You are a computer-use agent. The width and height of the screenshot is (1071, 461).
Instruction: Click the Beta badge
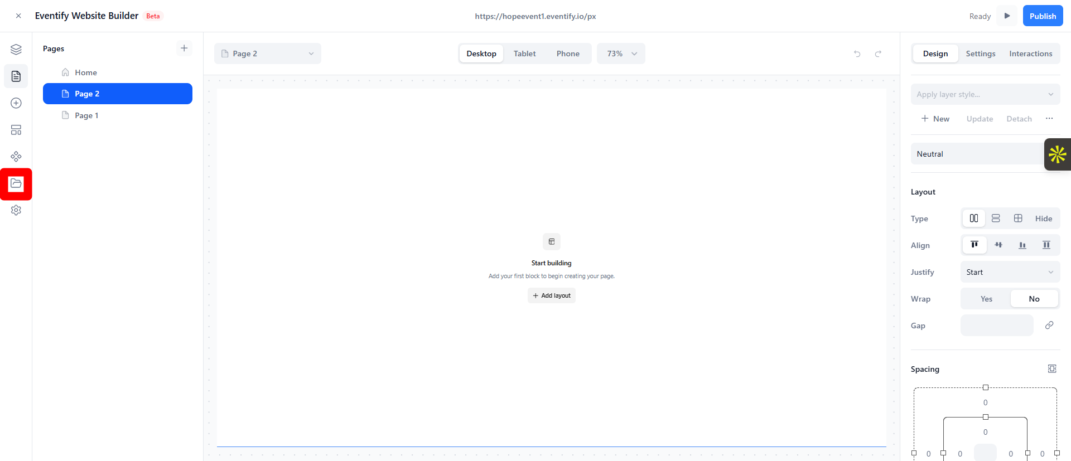point(153,16)
